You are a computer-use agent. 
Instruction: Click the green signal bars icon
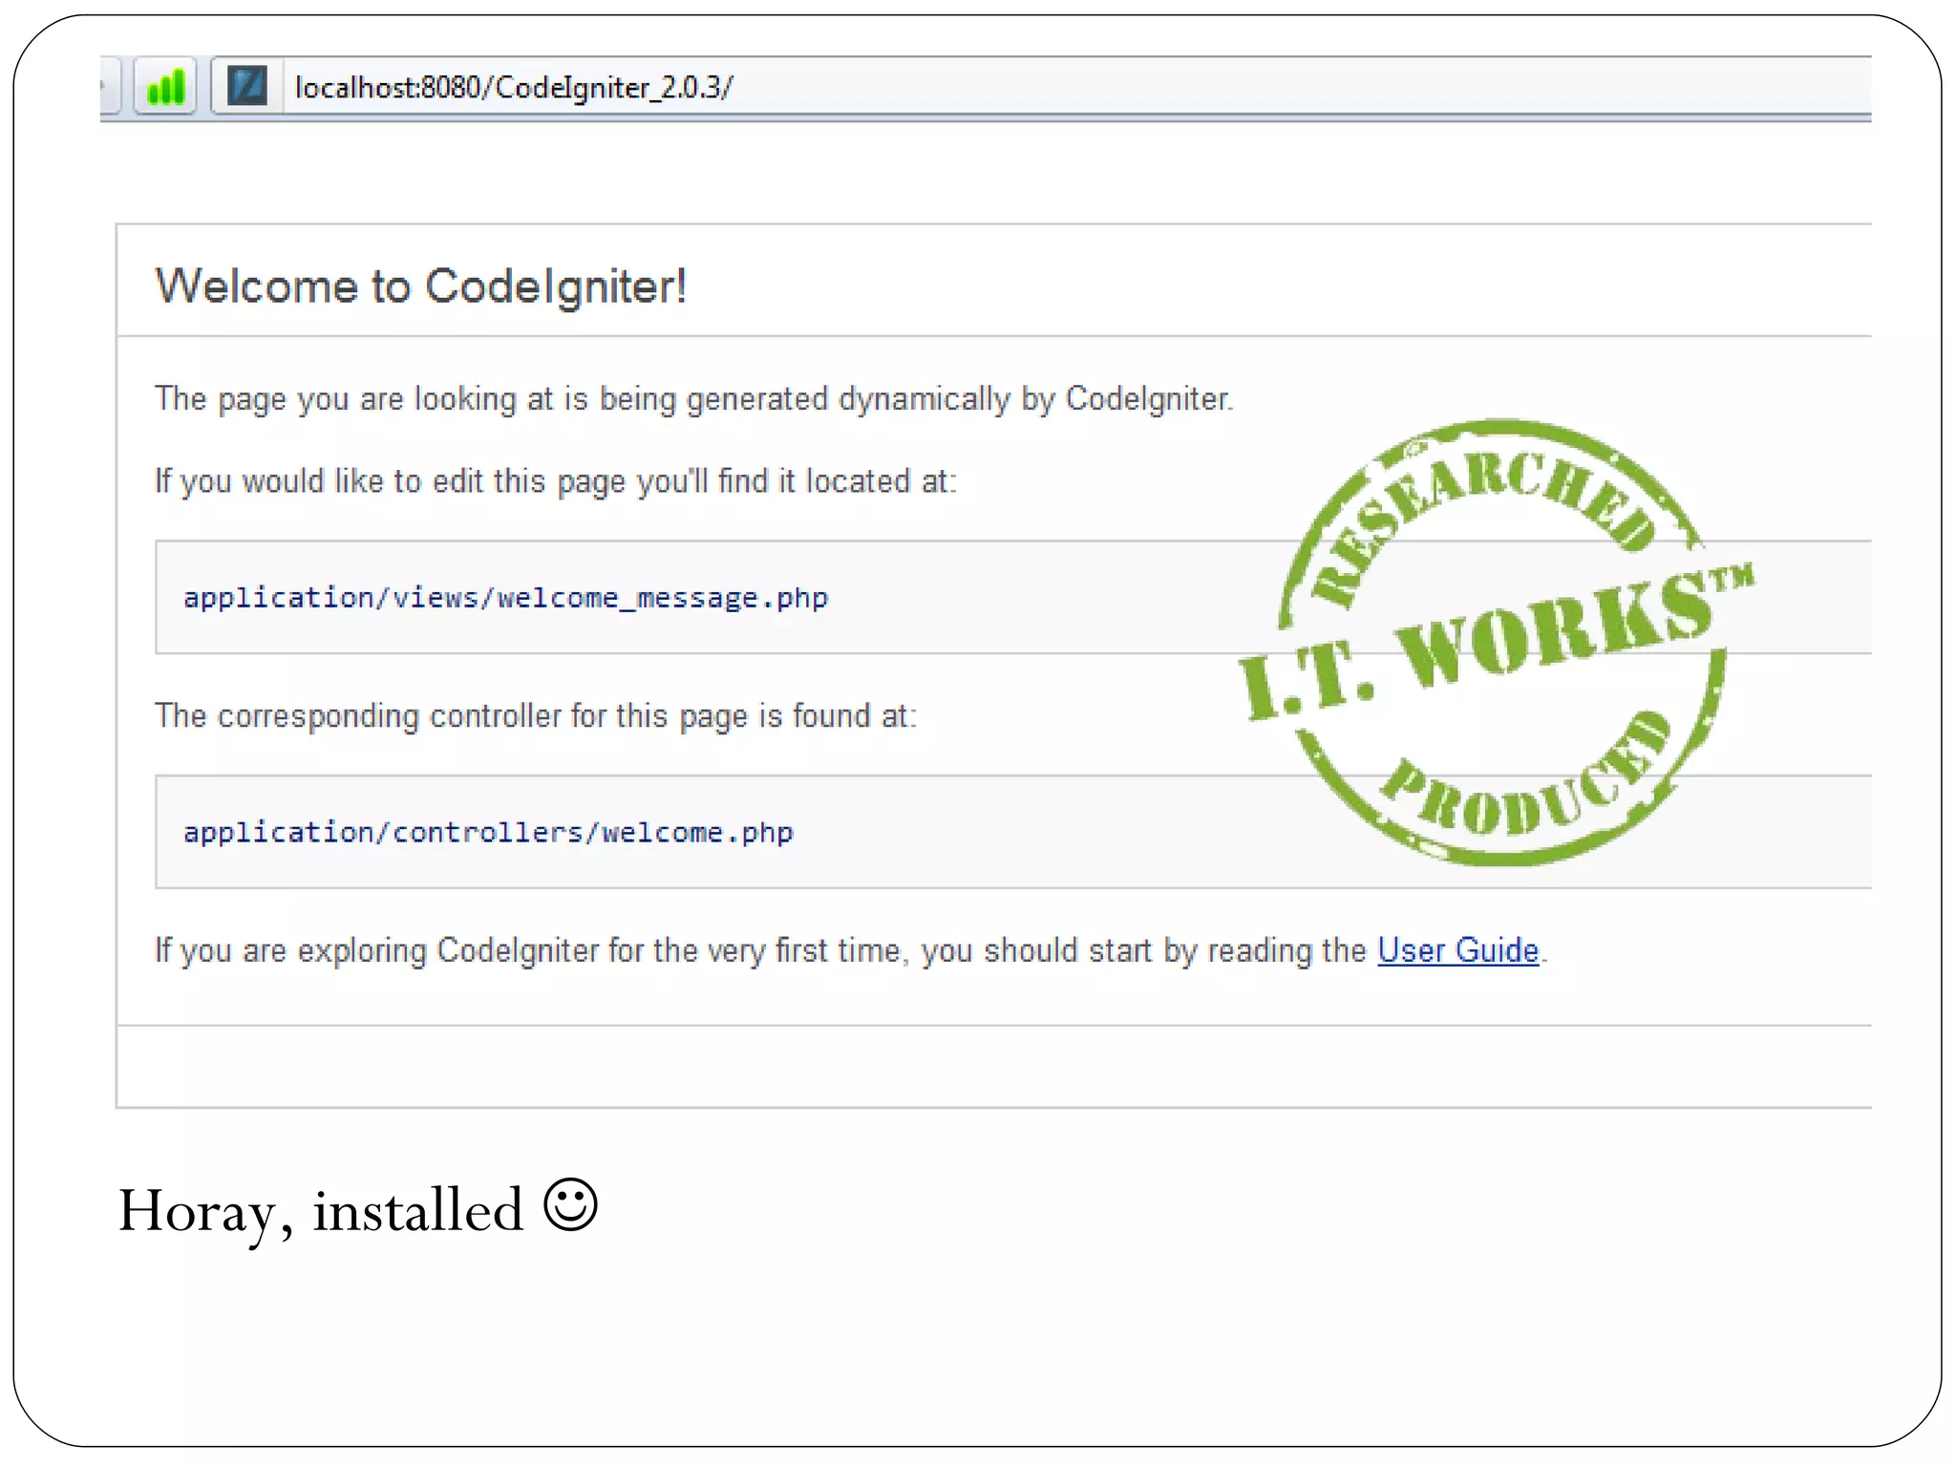pos(165,87)
